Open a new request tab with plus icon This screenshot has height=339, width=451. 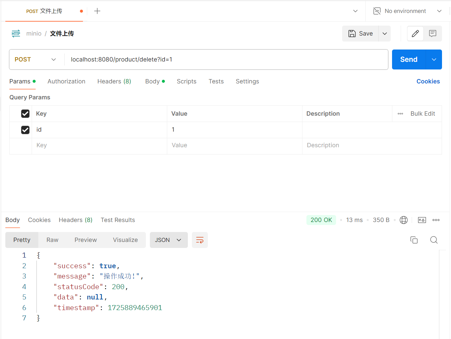pos(97,11)
